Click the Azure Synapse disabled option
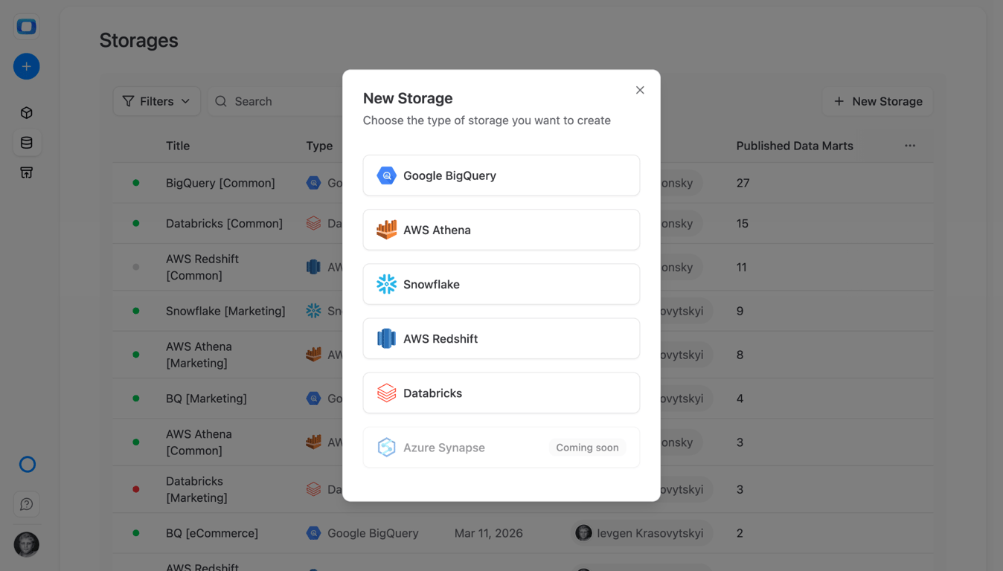1003x571 pixels. [501, 448]
